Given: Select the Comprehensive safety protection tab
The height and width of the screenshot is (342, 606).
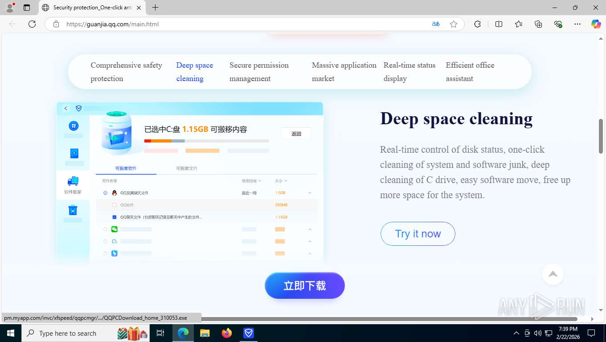Looking at the screenshot, I should click(127, 72).
